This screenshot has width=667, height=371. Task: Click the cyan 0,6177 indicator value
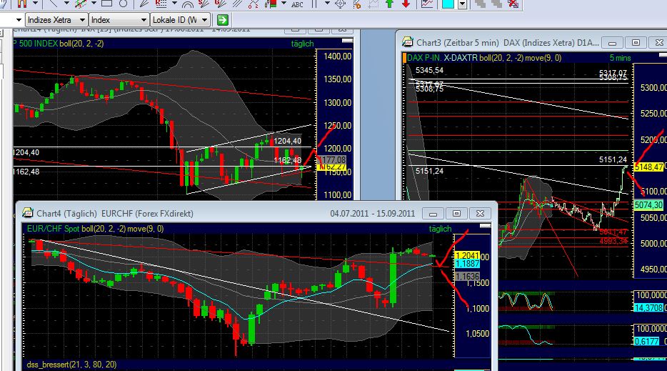[x=646, y=341]
